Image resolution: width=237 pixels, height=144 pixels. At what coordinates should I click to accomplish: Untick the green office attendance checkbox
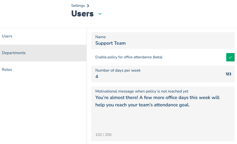pos(230,57)
